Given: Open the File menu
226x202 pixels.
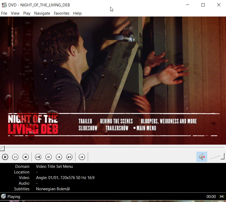Looking at the screenshot, I should (4, 13).
